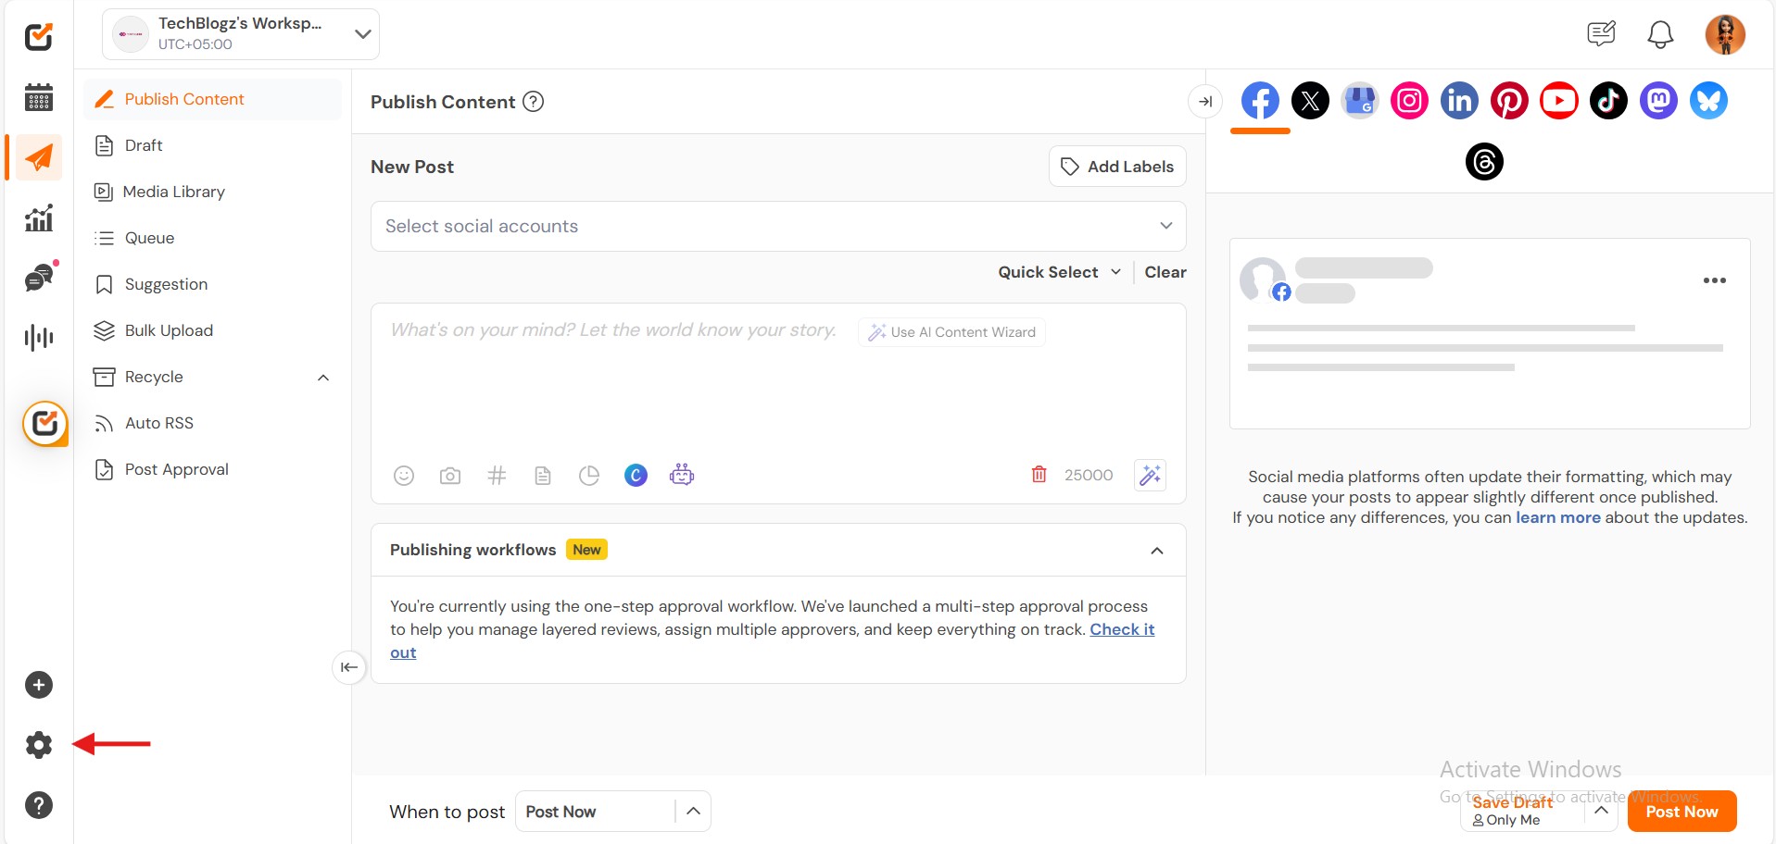The width and height of the screenshot is (1776, 844).
Task: Click the orange Post Now button
Action: pyautogui.click(x=1681, y=812)
